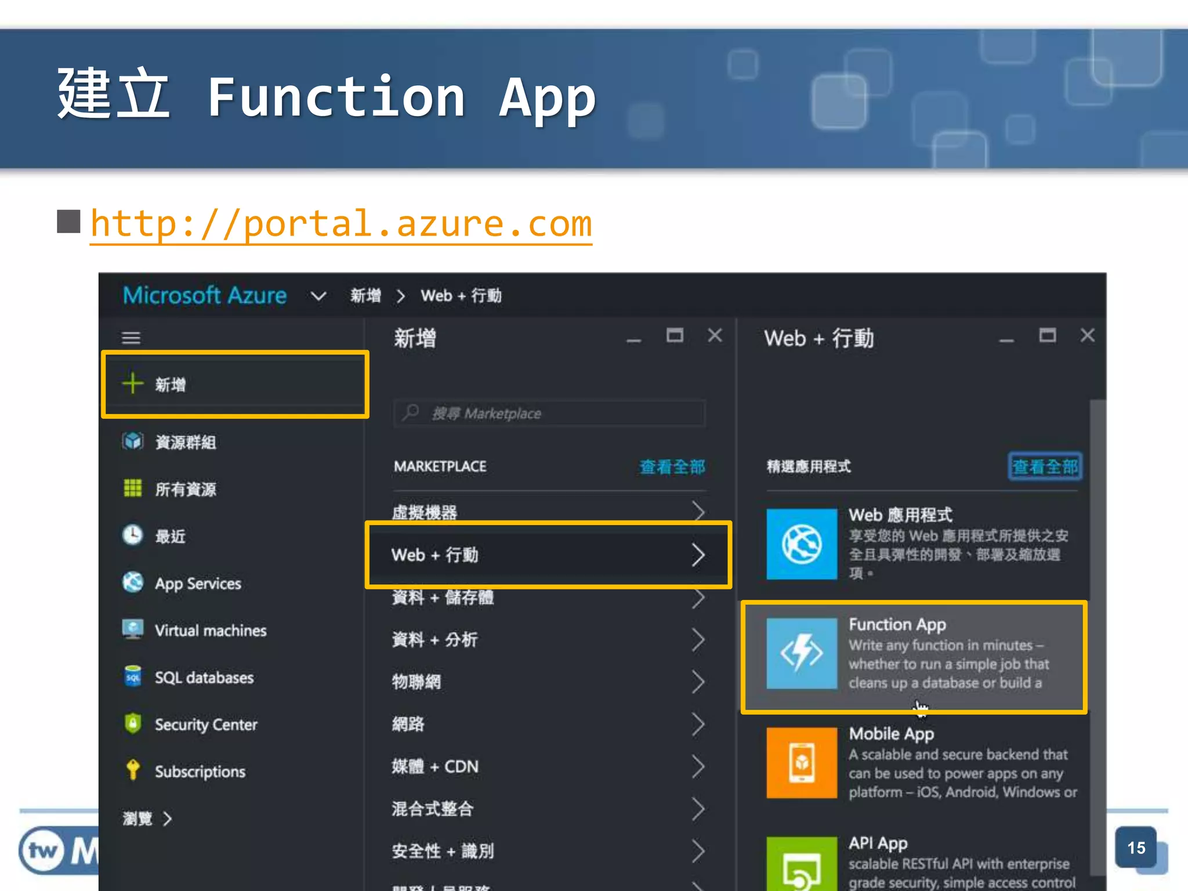Viewport: 1188px width, 891px height.
Task: Expand the 物聯網 category chevron
Action: tap(698, 682)
